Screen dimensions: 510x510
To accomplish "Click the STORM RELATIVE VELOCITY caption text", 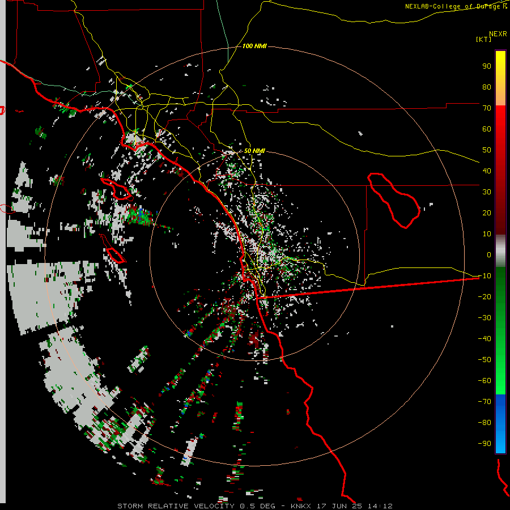I will tap(176, 506).
